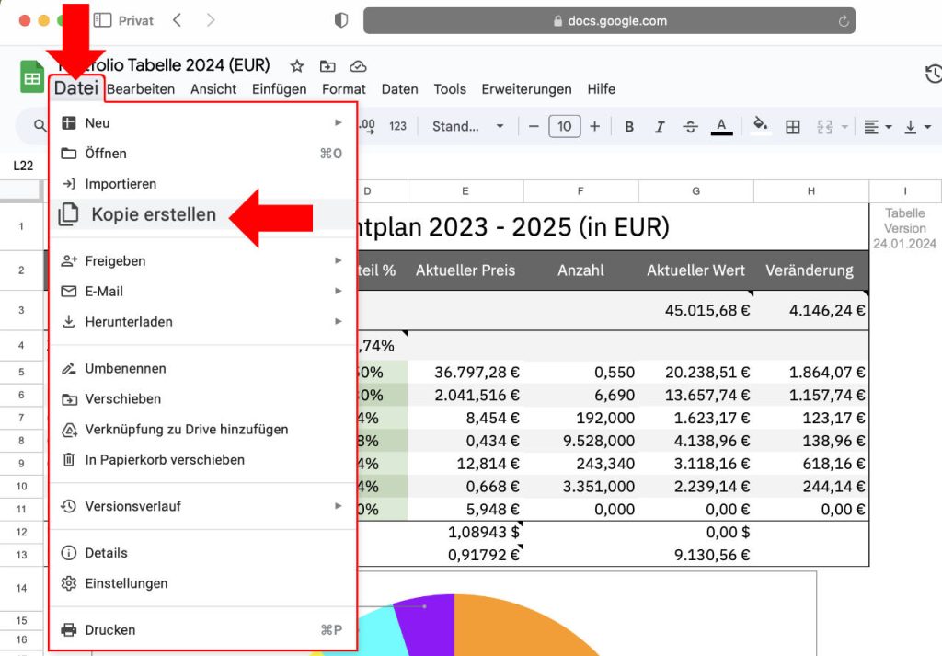Check the cloud save status icon
Image resolution: width=942 pixels, height=656 pixels.
click(x=358, y=66)
